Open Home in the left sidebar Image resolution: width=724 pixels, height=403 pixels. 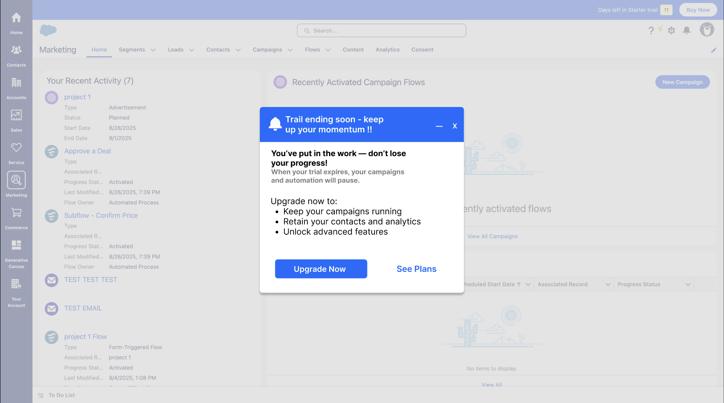(x=16, y=23)
